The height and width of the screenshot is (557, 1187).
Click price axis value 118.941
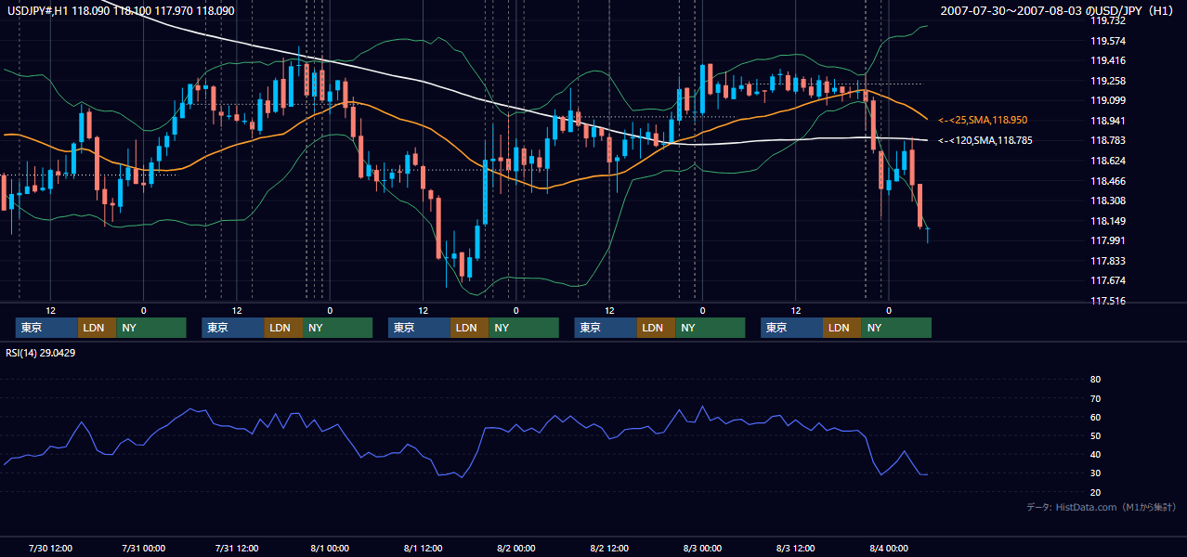1109,121
